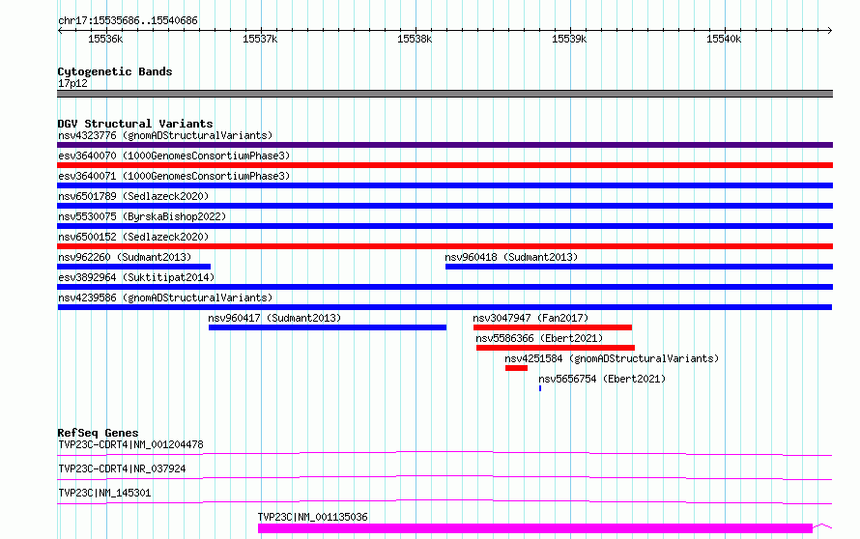Select the small nsv4251584 red bar
The width and height of the screenshot is (860, 539).
(516, 368)
